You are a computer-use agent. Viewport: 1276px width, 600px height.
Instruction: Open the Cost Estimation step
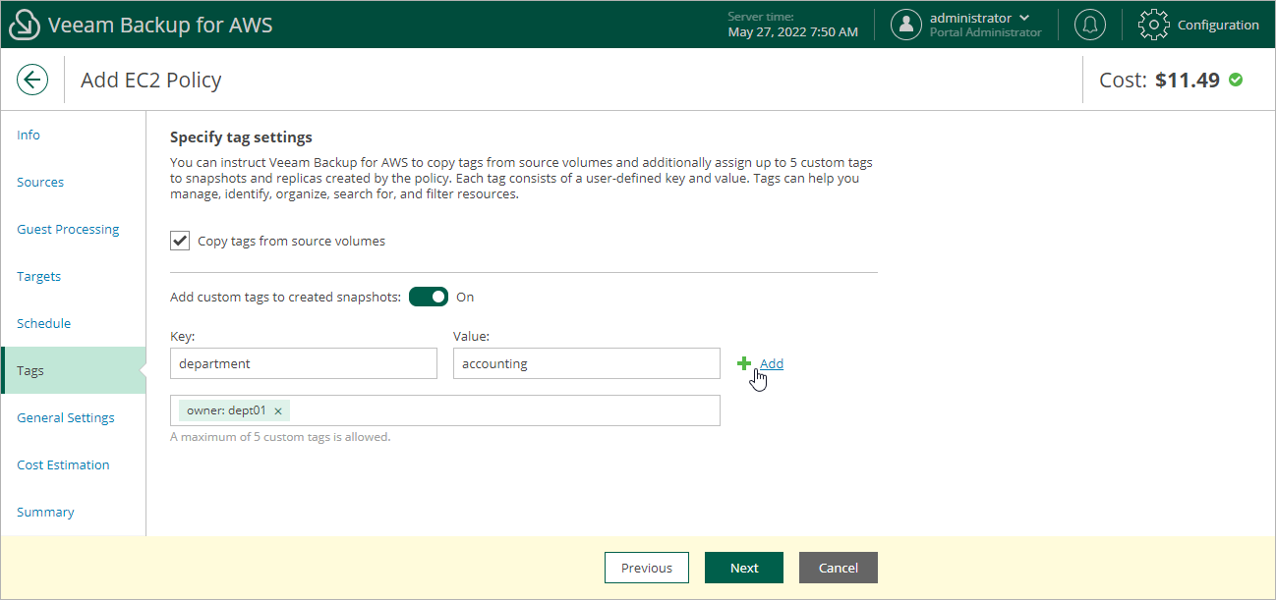pos(63,464)
